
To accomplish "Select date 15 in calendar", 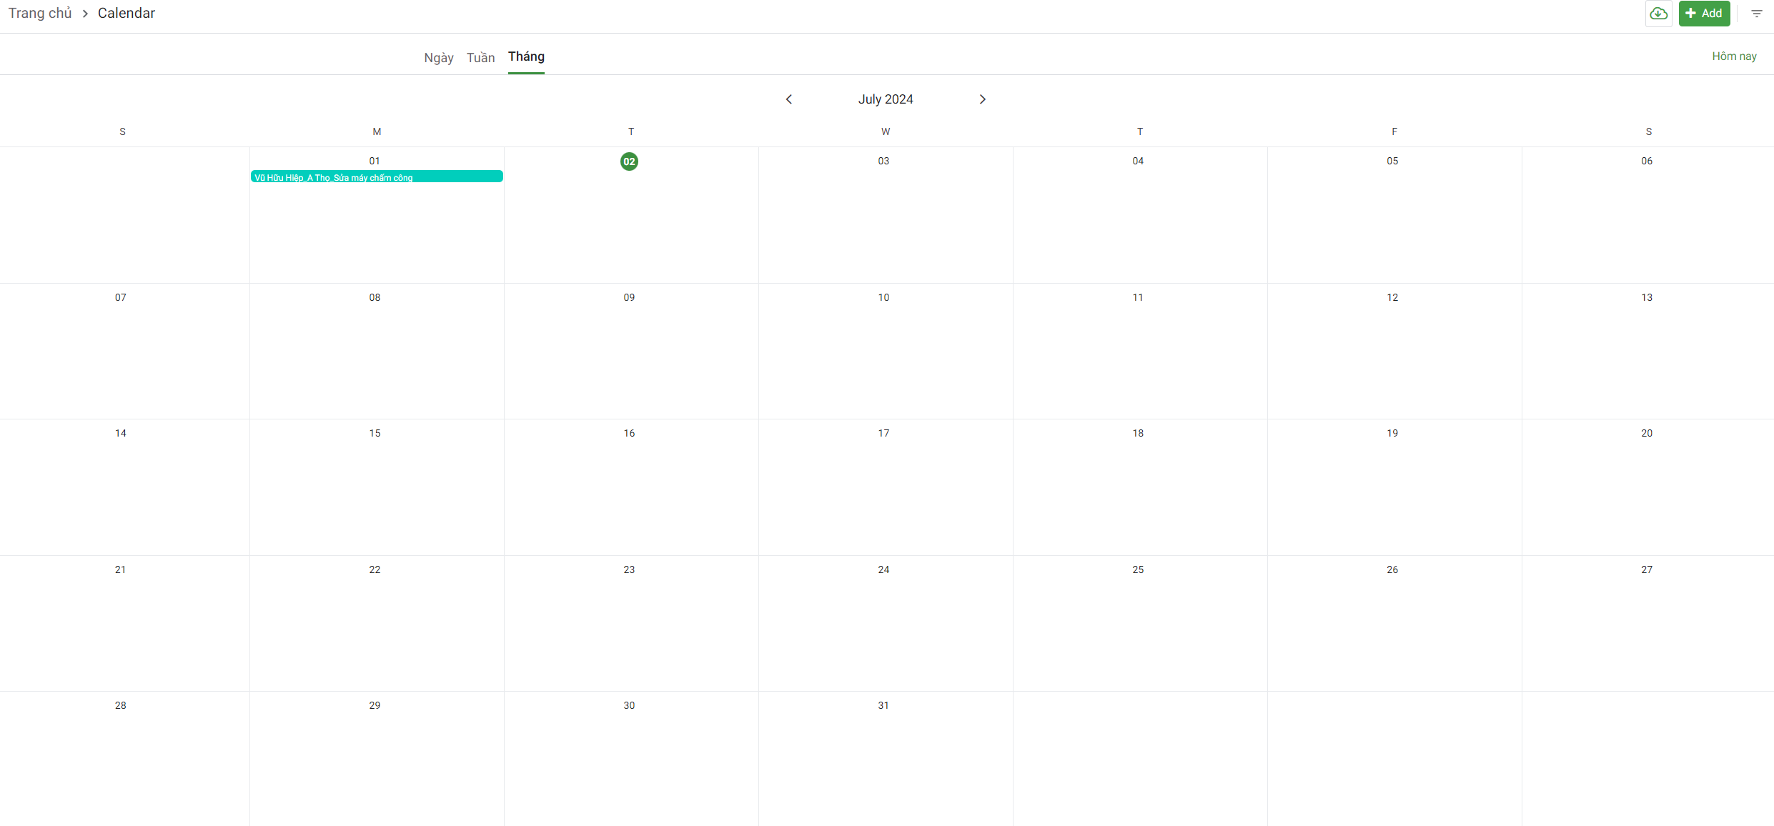I will click(x=375, y=434).
